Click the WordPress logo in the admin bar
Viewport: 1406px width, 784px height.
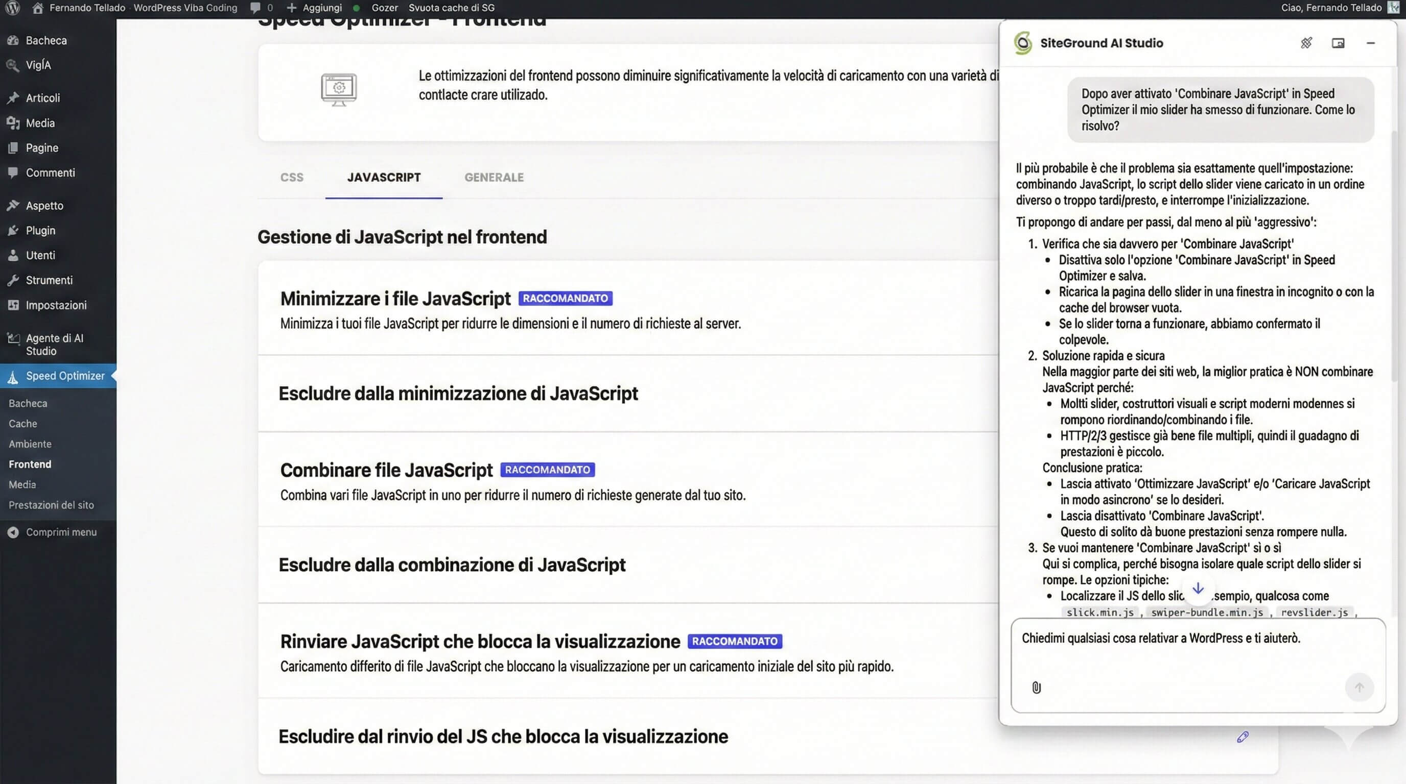pos(12,8)
